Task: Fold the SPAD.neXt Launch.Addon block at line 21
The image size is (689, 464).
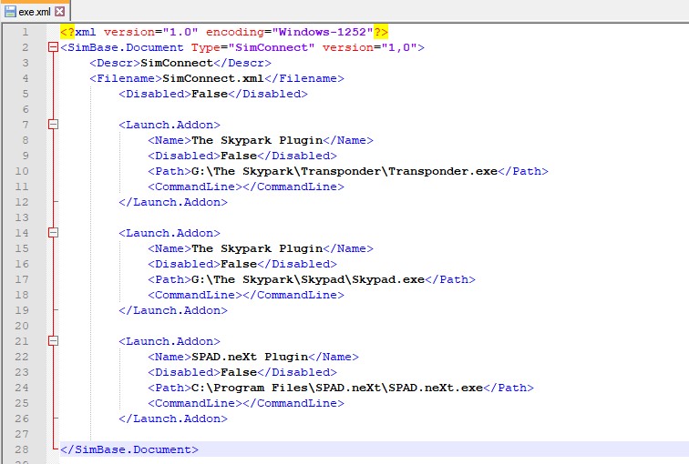Action: pyautogui.click(x=53, y=341)
